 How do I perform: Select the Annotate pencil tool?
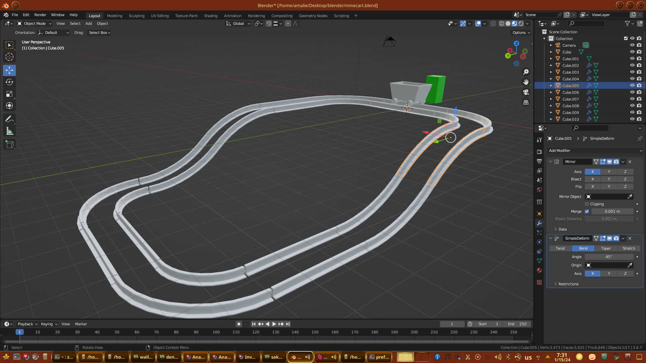click(x=9, y=119)
